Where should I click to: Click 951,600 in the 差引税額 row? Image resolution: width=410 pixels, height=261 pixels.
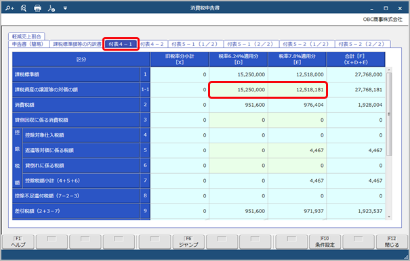click(239, 211)
